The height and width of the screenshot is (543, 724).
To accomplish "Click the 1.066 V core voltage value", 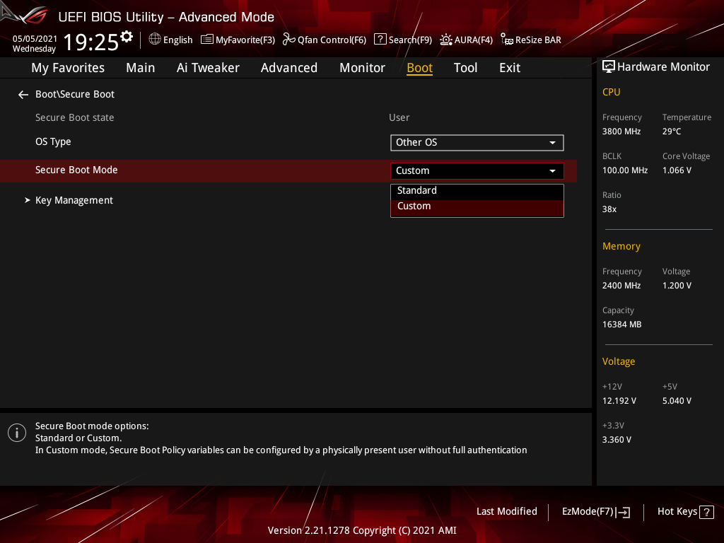I will [x=677, y=170].
